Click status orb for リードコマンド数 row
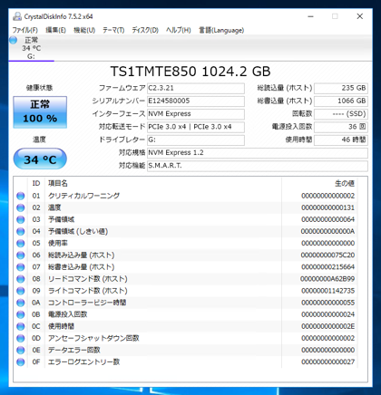The height and width of the screenshot is (395, 381). point(21,279)
